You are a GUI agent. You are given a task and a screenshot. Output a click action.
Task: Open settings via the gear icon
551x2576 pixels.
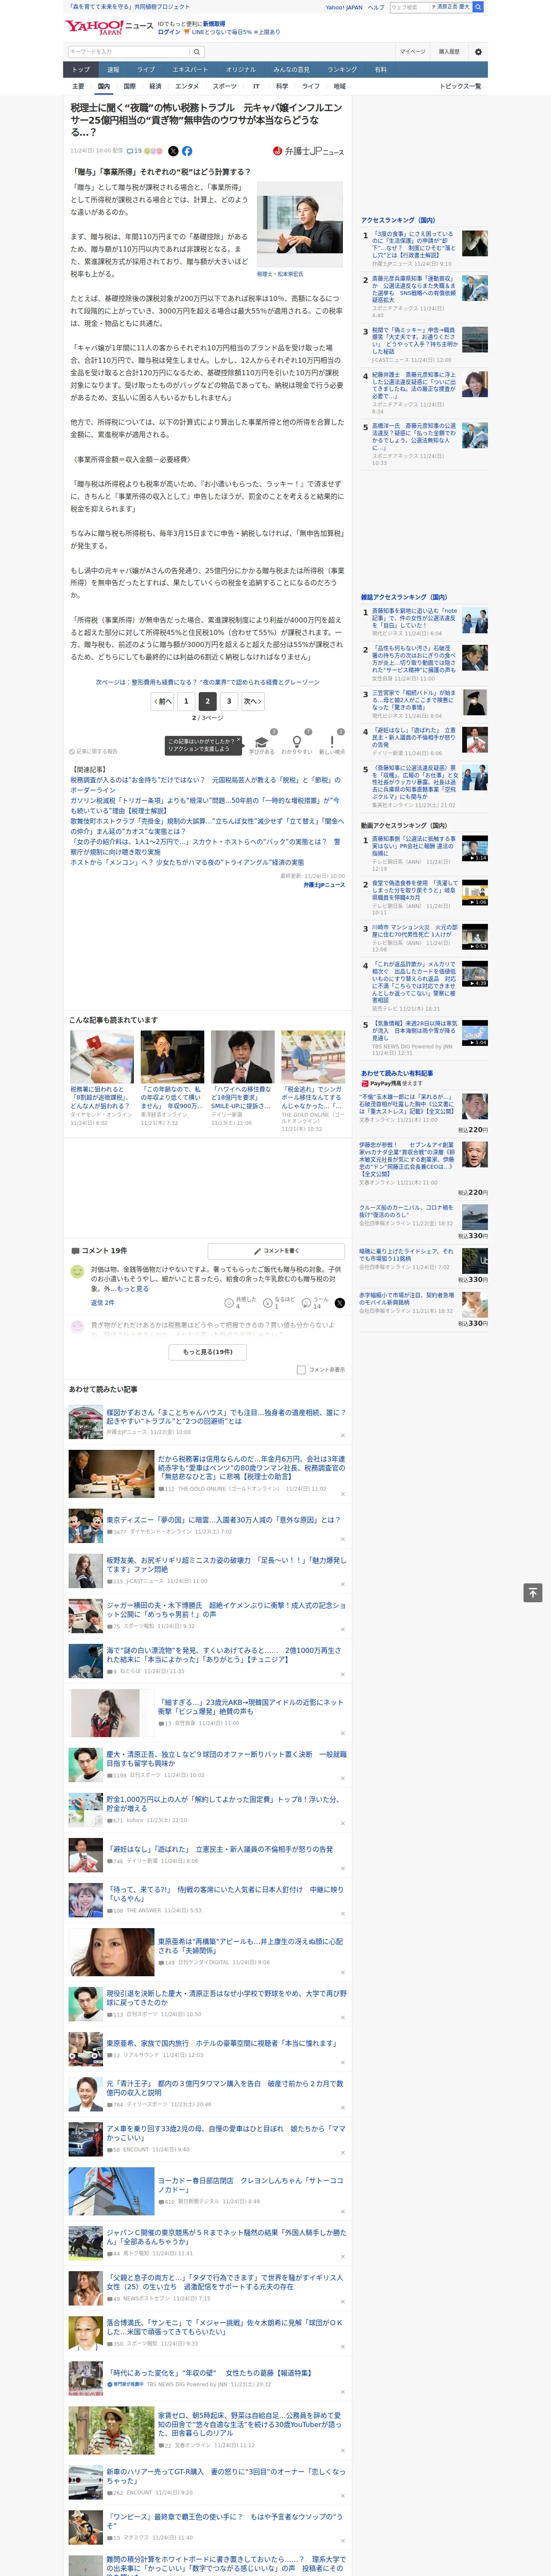[x=478, y=52]
